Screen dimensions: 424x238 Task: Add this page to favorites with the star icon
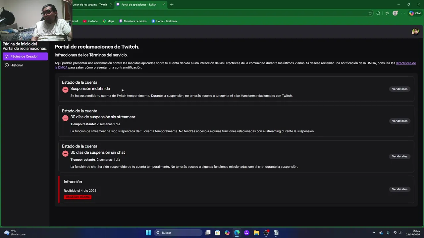click(370, 13)
